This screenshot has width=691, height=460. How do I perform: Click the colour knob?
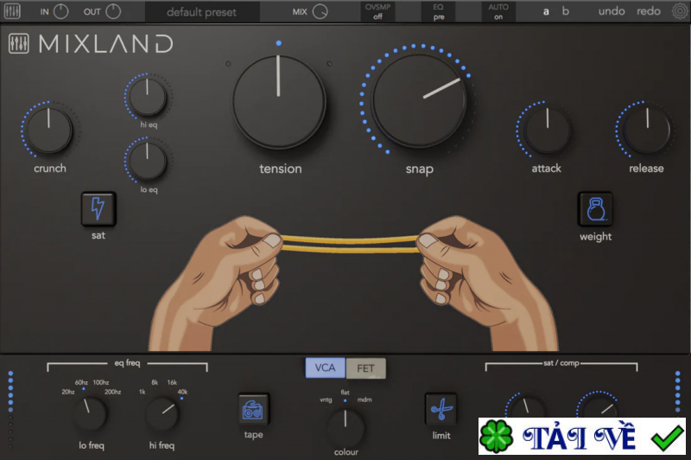pyautogui.click(x=345, y=428)
